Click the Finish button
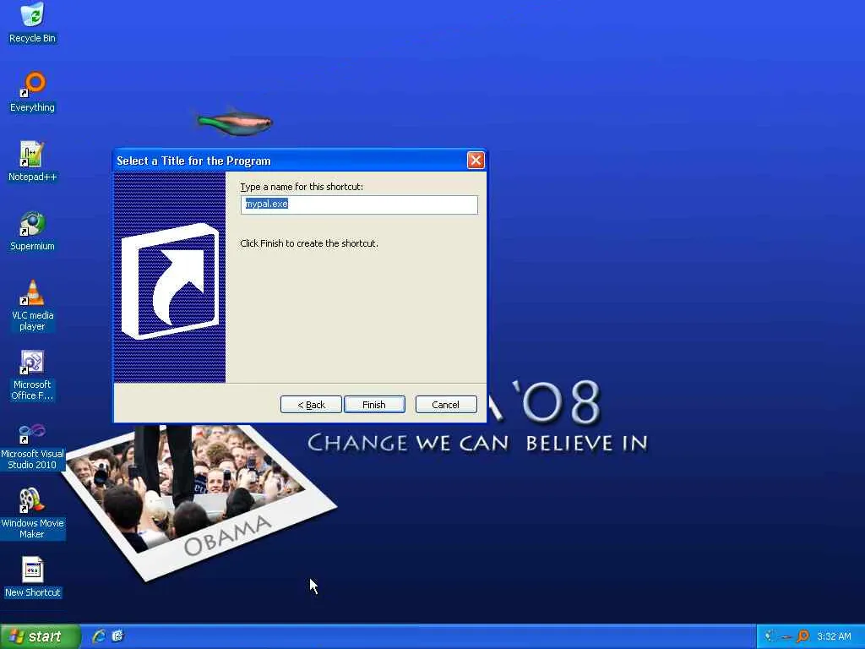865x649 pixels. point(374,405)
